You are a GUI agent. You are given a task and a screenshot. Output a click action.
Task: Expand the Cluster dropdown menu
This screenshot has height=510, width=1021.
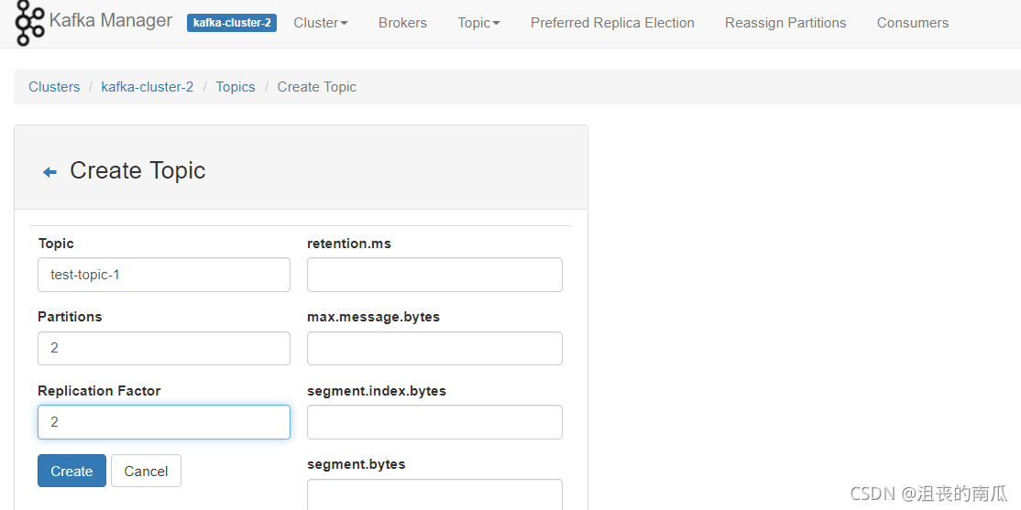(321, 23)
